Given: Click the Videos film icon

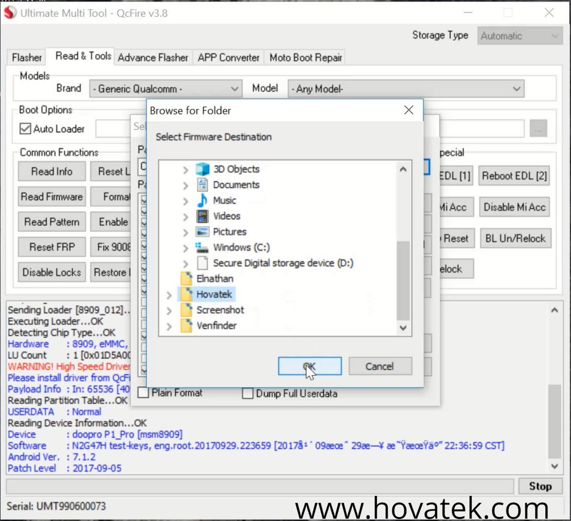Looking at the screenshot, I should pos(202,216).
